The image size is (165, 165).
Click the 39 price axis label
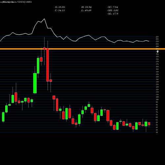point(157,132)
